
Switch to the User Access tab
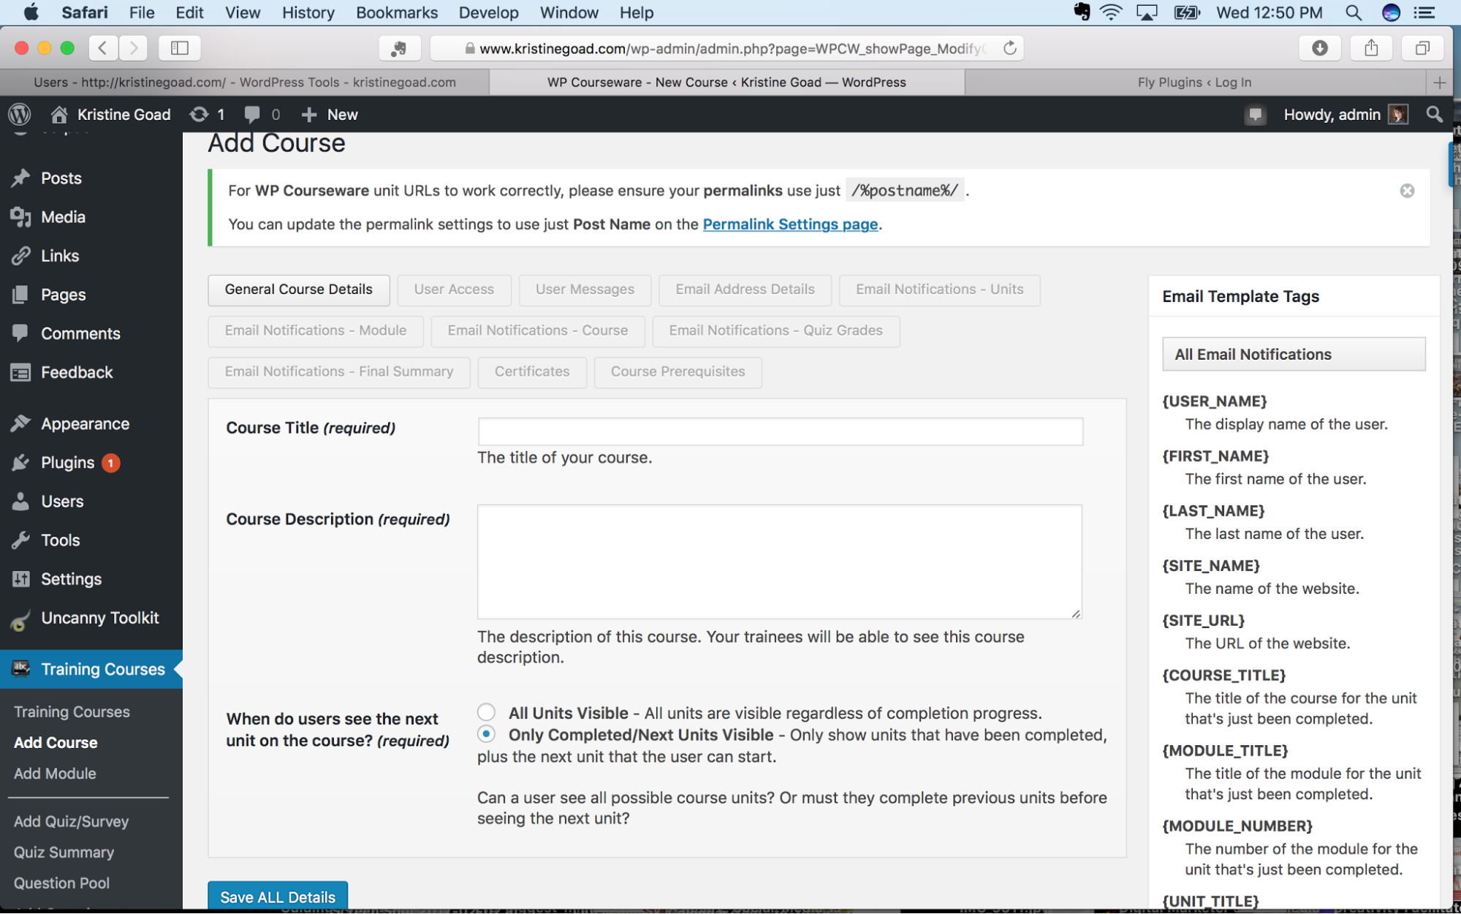click(x=452, y=287)
